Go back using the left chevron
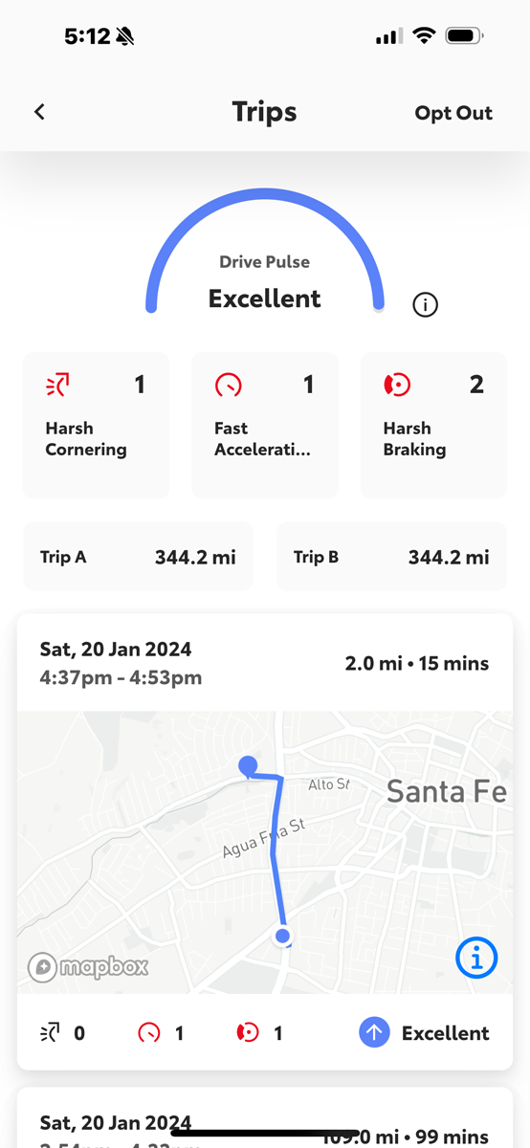The image size is (530, 1148). click(x=39, y=112)
